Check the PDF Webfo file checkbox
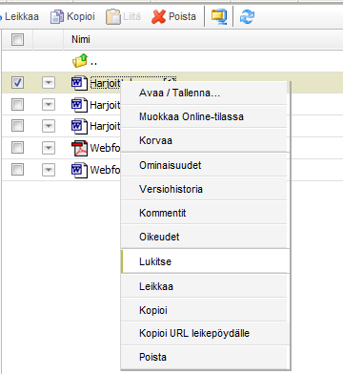The width and height of the screenshot is (343, 374). click(17, 148)
